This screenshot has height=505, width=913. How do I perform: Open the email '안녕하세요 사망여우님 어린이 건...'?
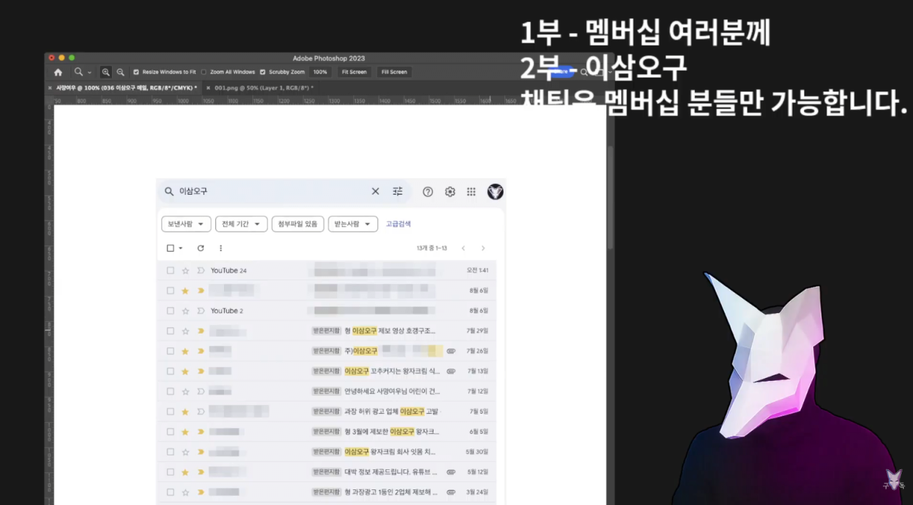[x=392, y=392]
